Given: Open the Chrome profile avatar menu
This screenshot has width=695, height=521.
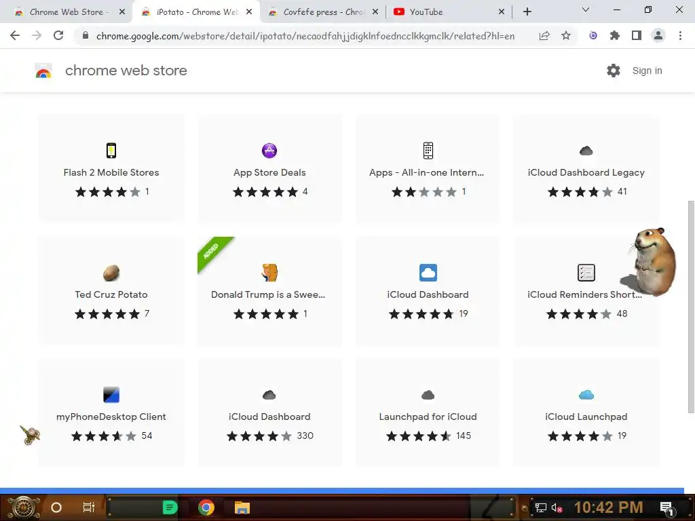Looking at the screenshot, I should [x=658, y=35].
